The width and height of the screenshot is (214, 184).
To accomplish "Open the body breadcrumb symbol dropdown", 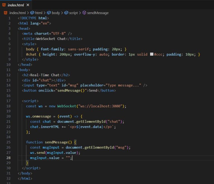I will (x=56, y=13).
